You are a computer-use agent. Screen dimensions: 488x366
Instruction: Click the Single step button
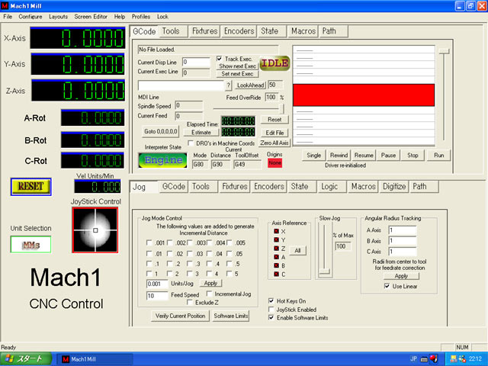(x=313, y=156)
